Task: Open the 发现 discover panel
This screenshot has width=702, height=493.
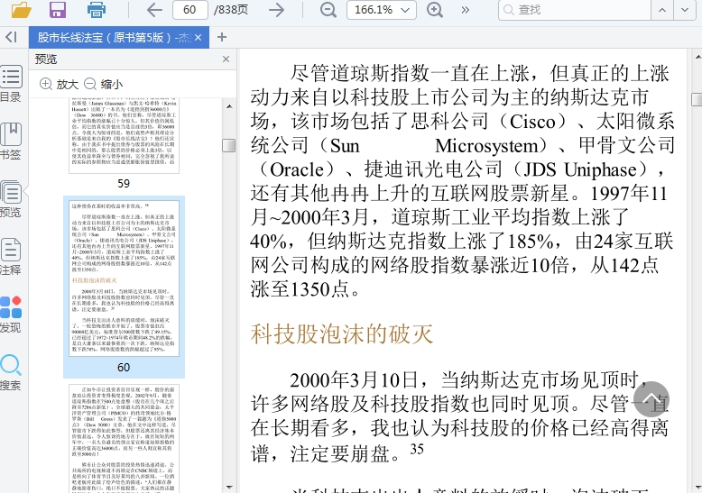Action: [x=10, y=315]
